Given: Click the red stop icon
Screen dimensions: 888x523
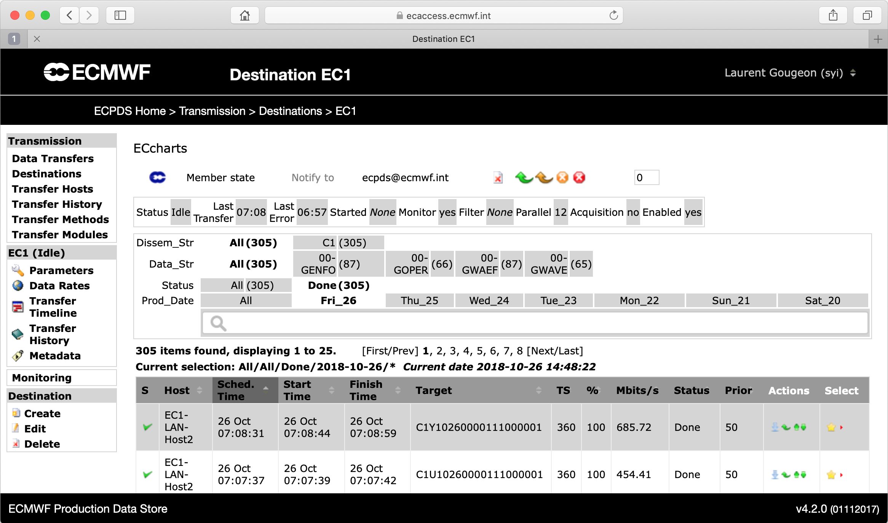Looking at the screenshot, I should coord(579,177).
